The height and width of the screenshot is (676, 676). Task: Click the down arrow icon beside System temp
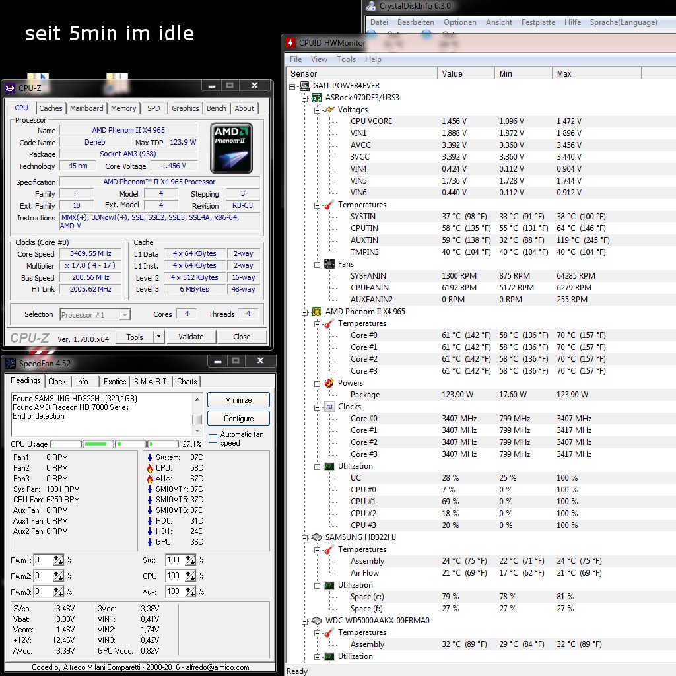150,457
